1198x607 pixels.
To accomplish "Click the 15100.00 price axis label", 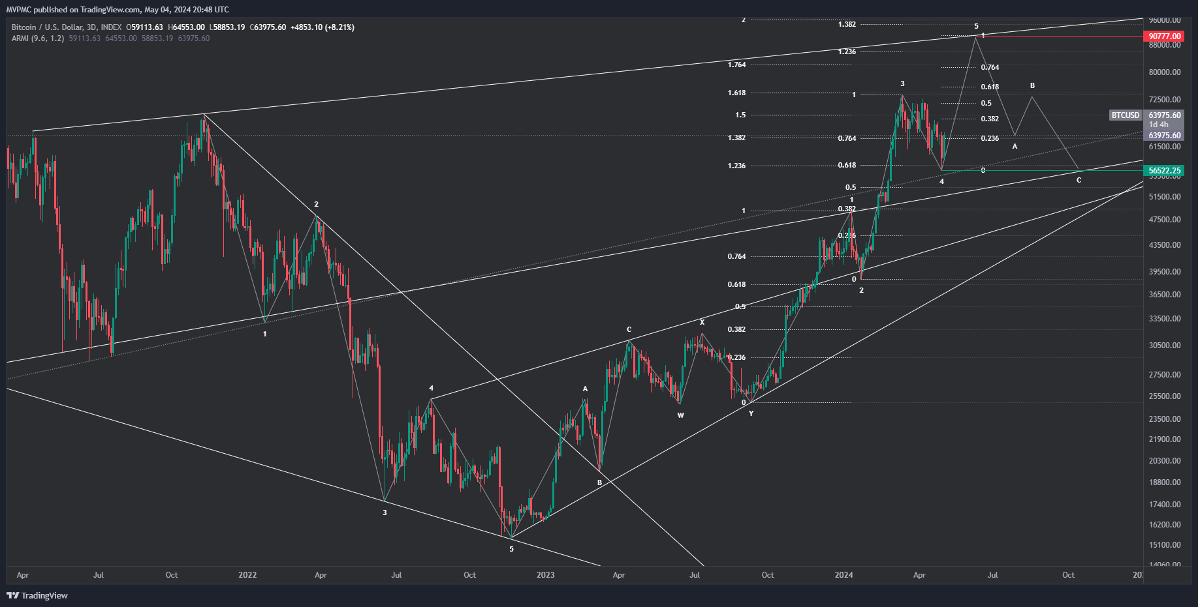I will 1165,545.
